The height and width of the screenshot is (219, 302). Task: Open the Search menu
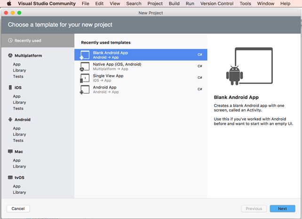[x=134, y=3]
